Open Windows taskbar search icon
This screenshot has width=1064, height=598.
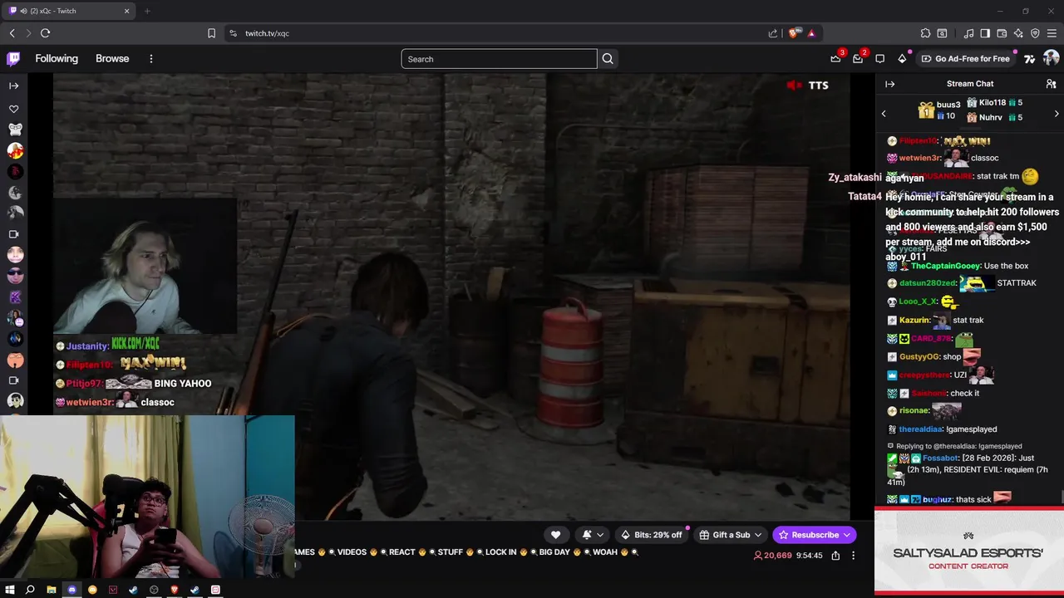(x=30, y=590)
